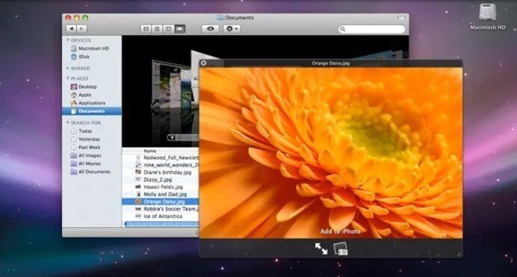The image size is (517, 277).
Task: Switch Finder to list view
Action: (158, 29)
